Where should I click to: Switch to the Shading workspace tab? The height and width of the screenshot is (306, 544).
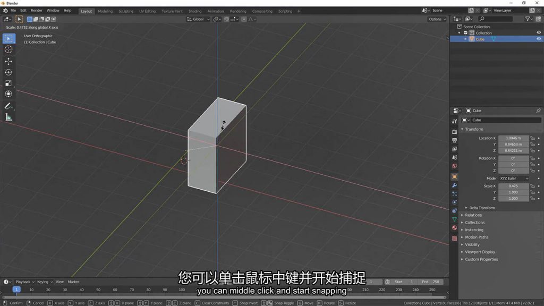pos(194,11)
